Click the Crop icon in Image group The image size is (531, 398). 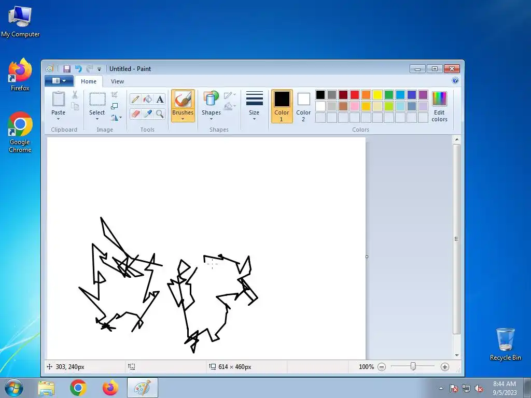[x=115, y=95]
